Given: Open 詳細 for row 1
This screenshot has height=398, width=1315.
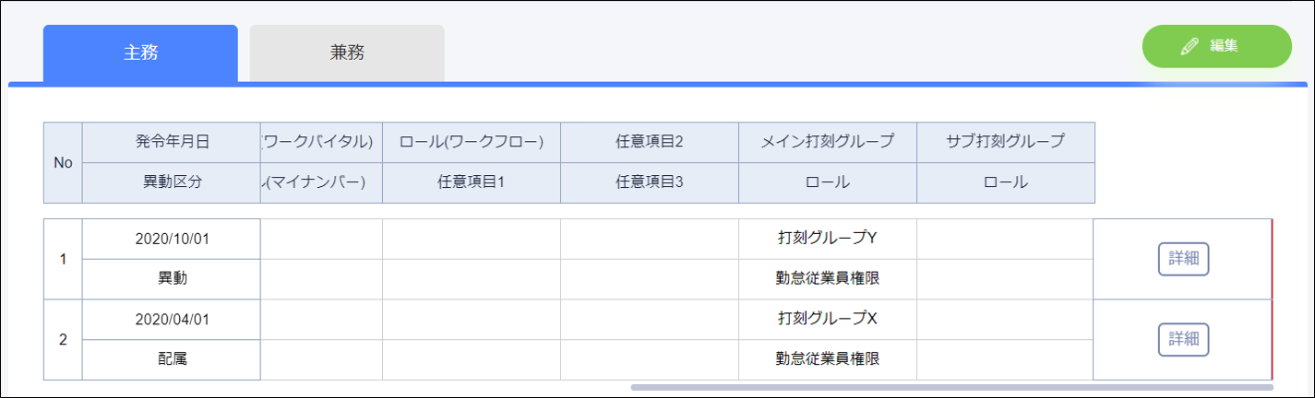Looking at the screenshot, I should pos(1183,259).
